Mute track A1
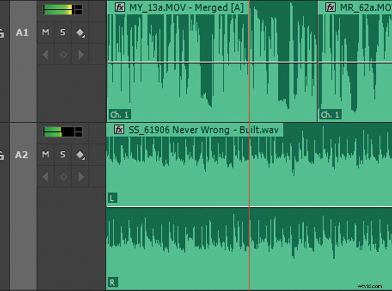 click(x=45, y=32)
